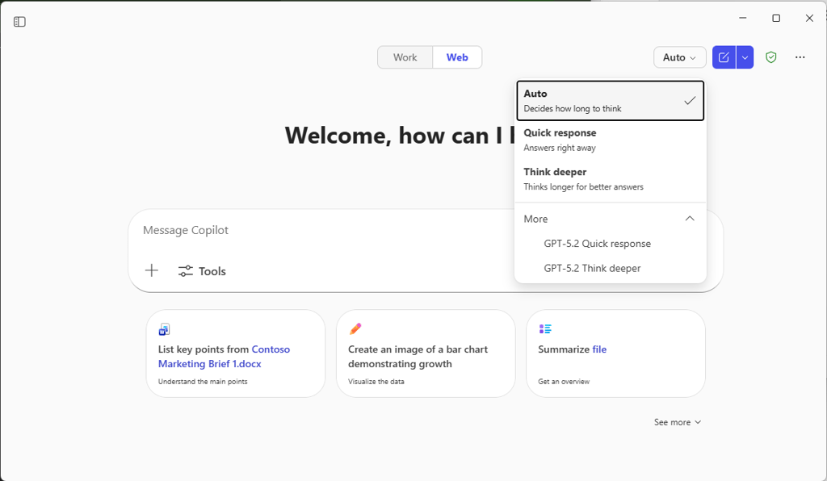
Task: Click the green shield protection icon
Action: [771, 57]
